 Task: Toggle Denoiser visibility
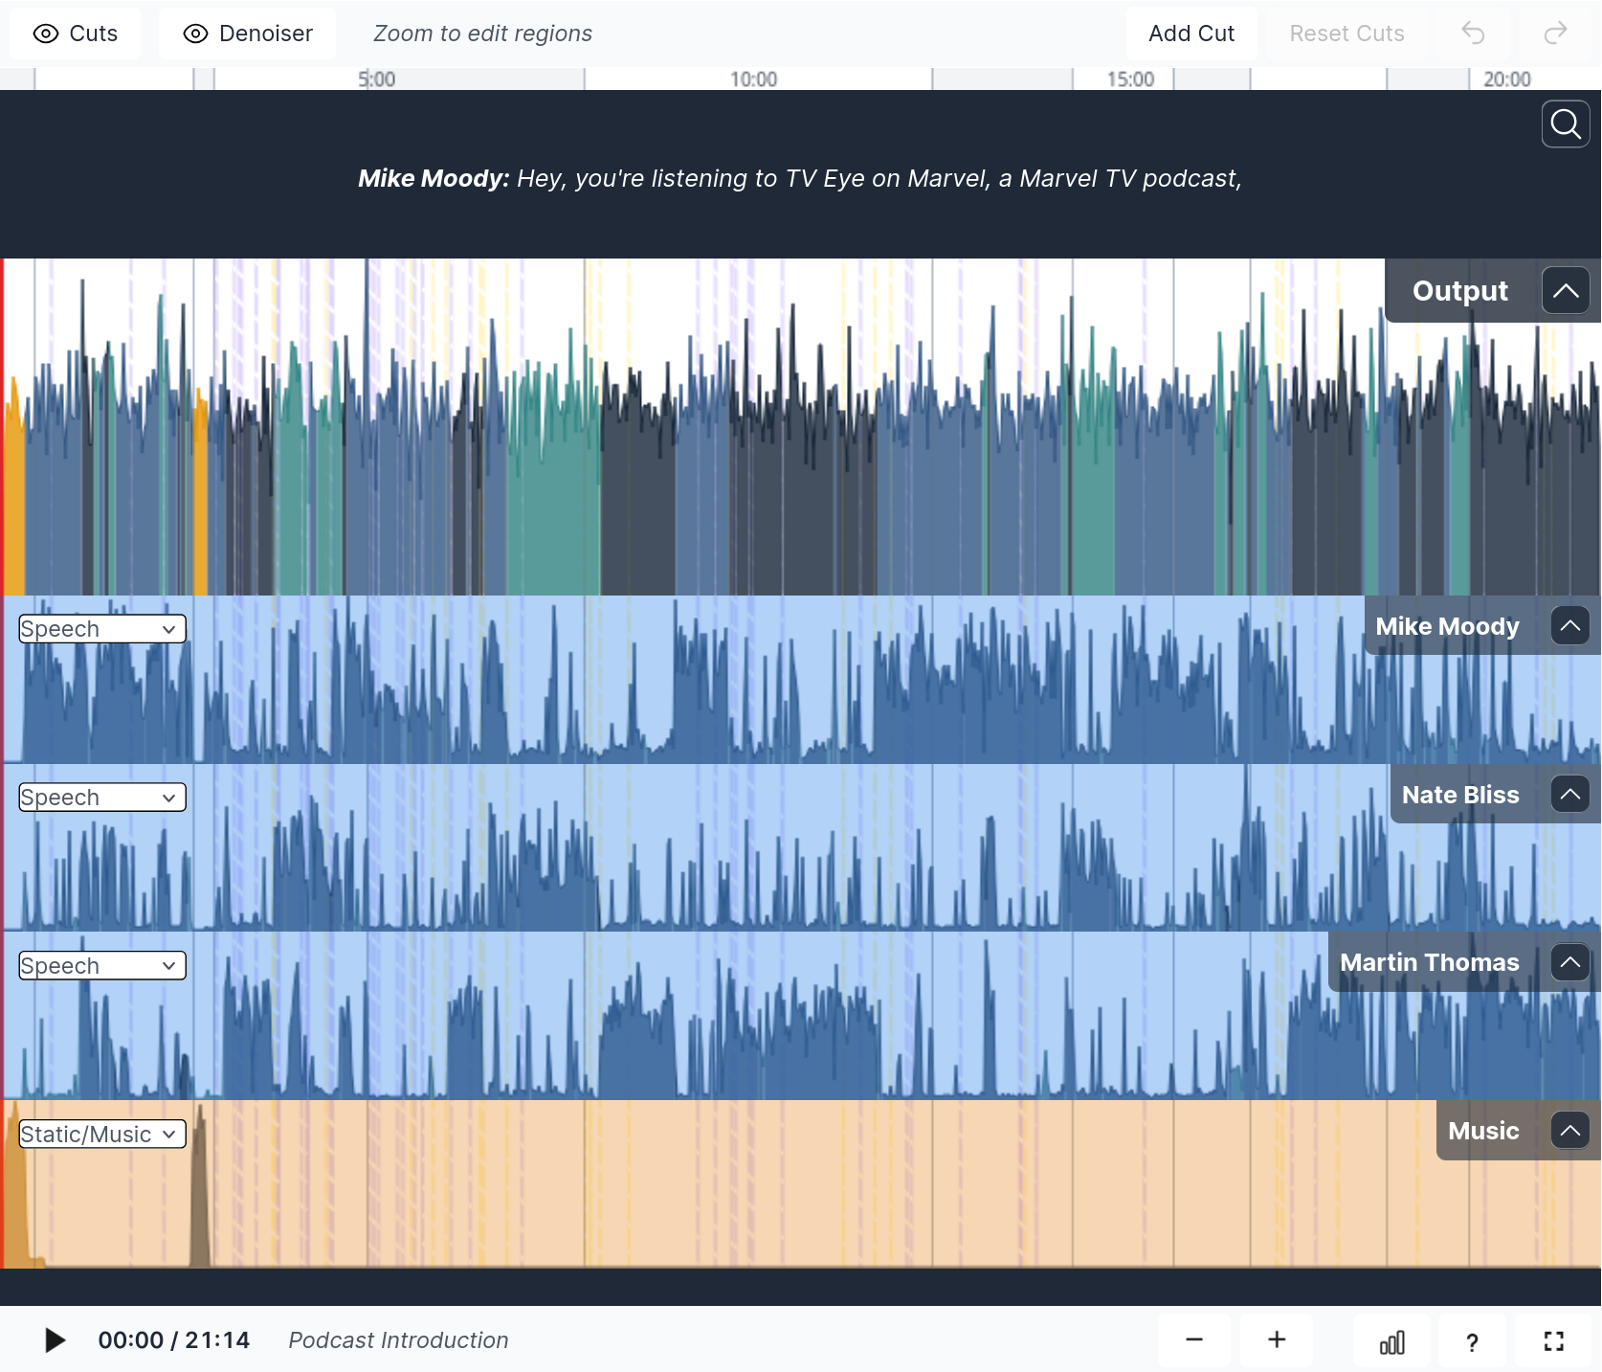(248, 34)
